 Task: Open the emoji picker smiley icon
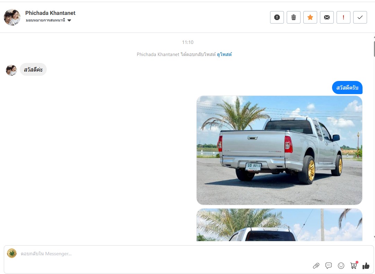click(341, 266)
